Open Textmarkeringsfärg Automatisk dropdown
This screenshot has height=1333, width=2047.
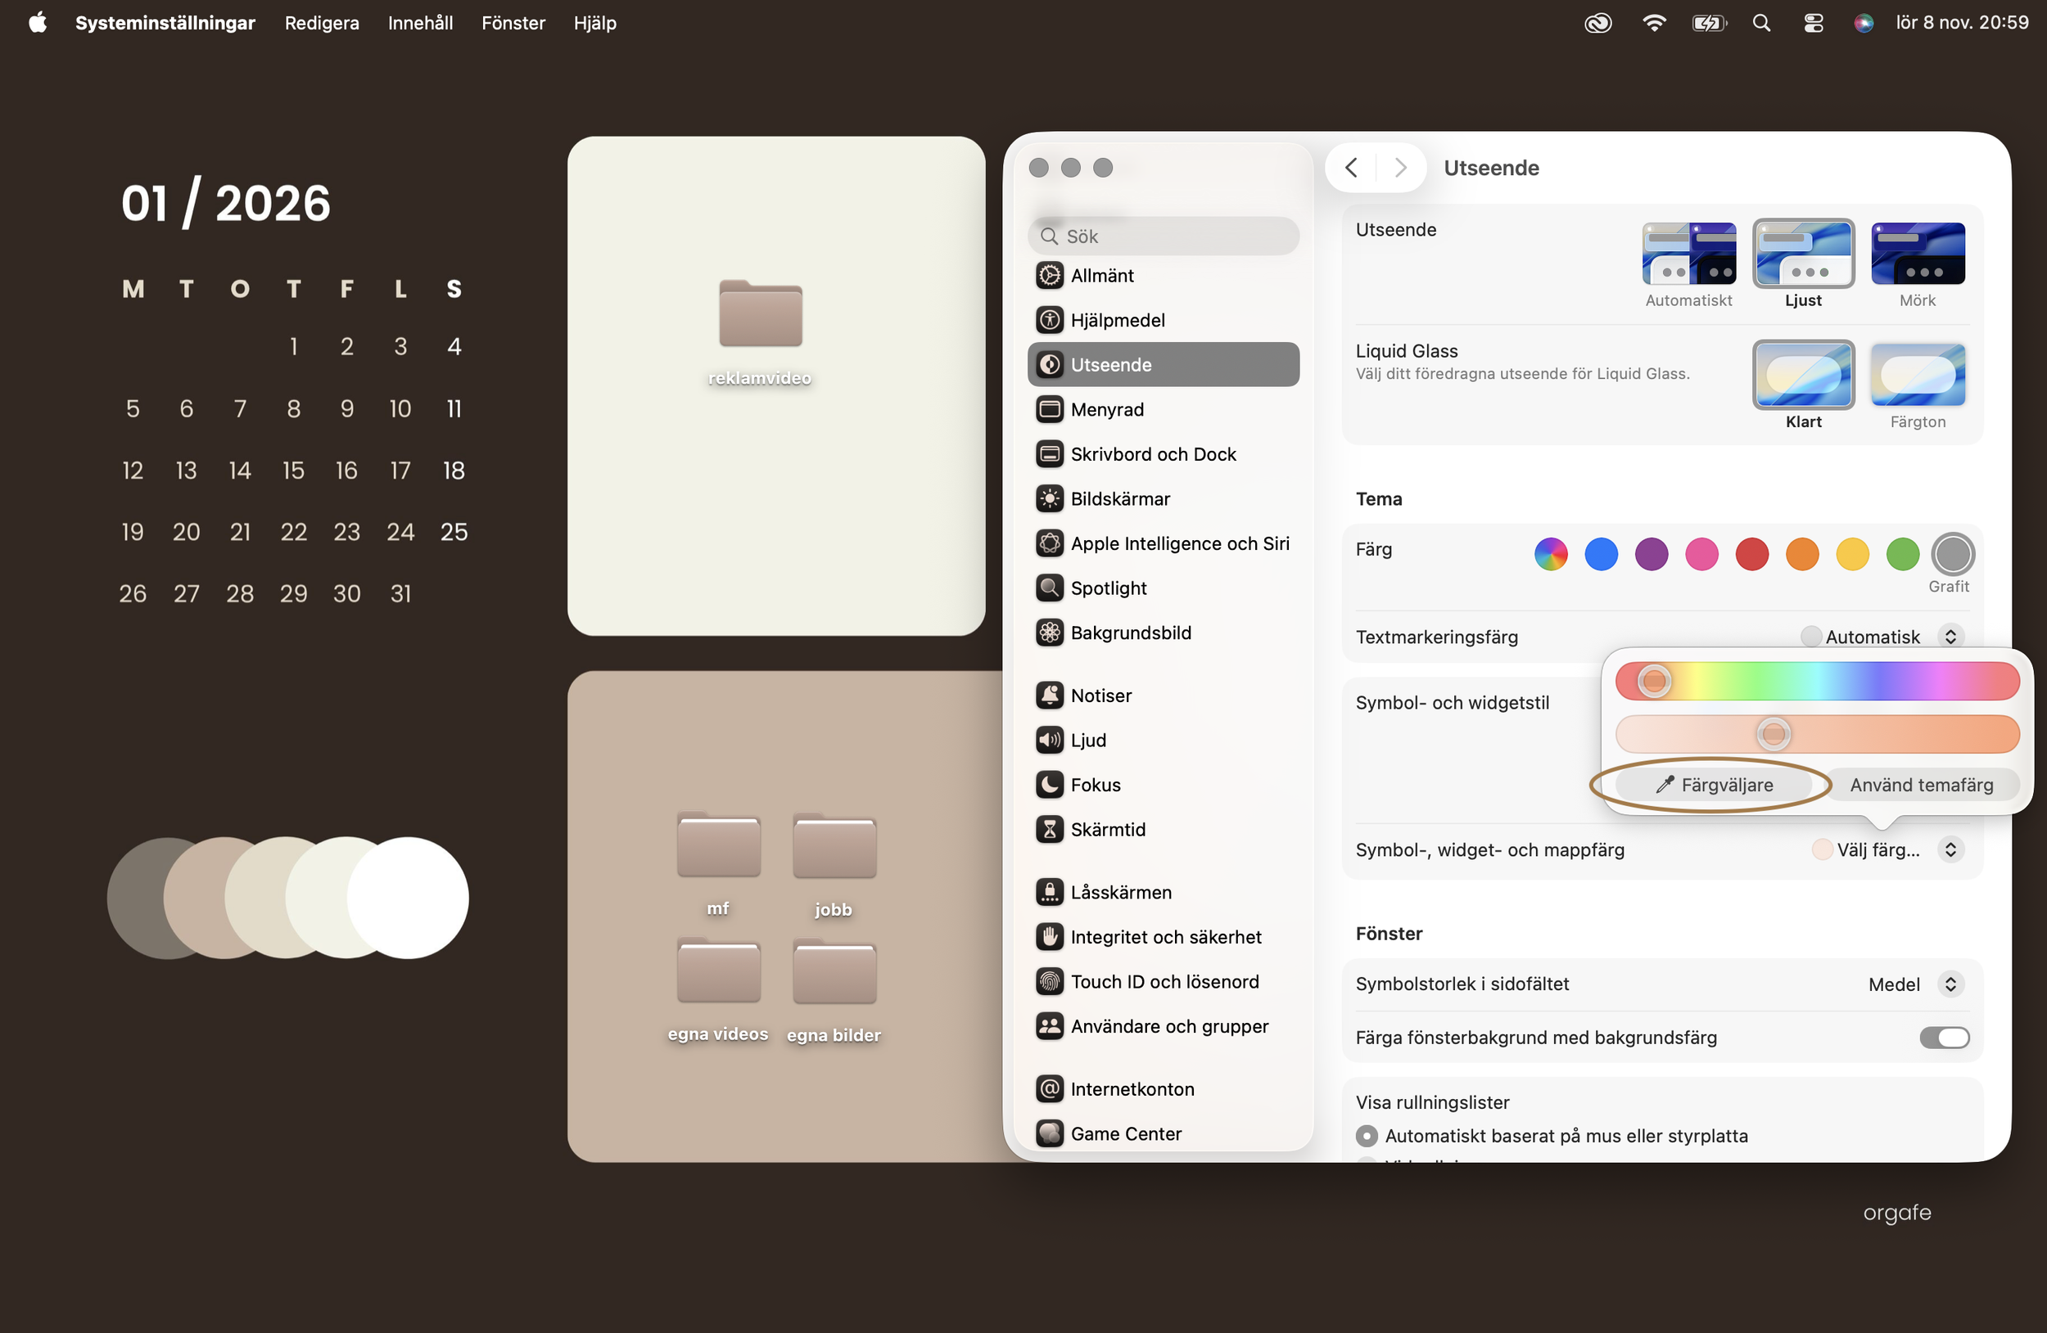1950,637
